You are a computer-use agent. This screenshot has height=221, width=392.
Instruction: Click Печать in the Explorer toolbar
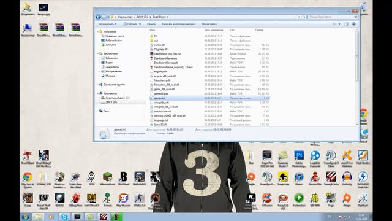click(x=151, y=24)
